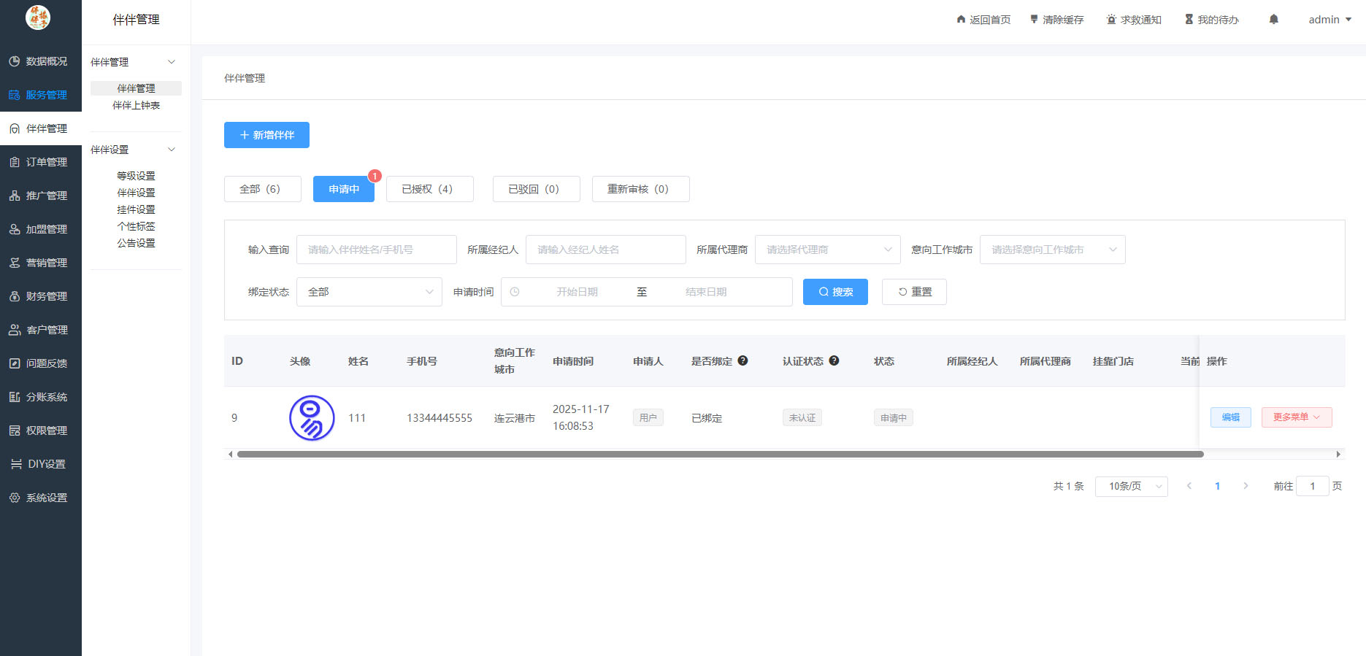Viewport: 1366px width, 656px height.
Task: Click the 输入查询 name/phone input field
Action: click(x=376, y=250)
